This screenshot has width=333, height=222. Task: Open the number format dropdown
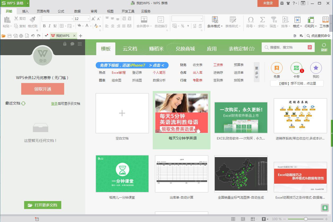pyautogui.click(x=201, y=19)
